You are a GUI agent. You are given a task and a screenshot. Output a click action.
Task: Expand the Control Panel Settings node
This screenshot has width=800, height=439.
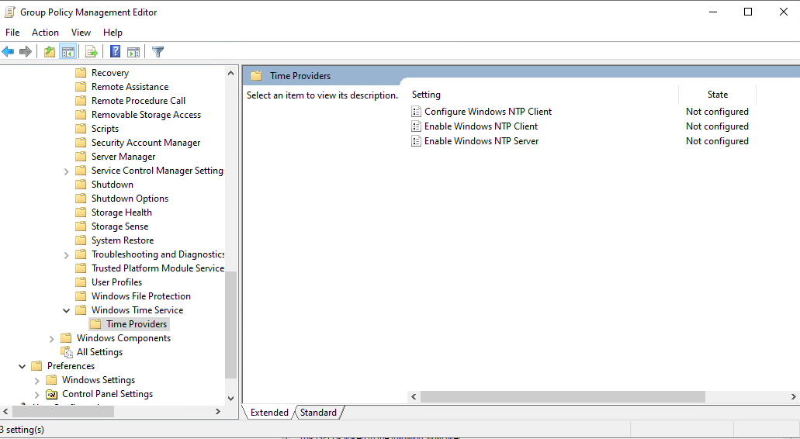coord(36,395)
